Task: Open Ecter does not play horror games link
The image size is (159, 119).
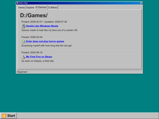Action: [45, 41]
